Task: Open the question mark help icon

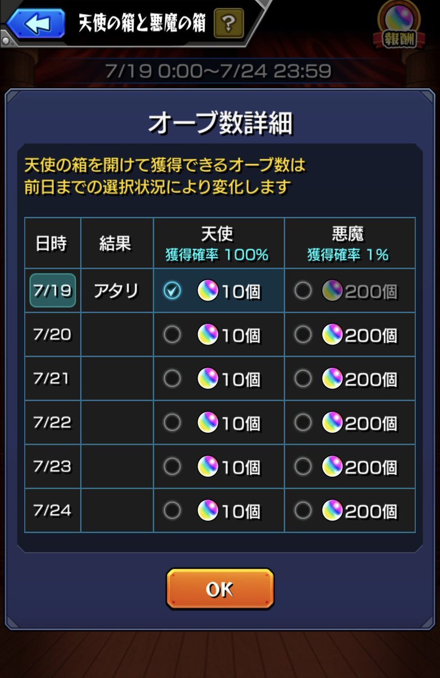Action: click(x=229, y=23)
